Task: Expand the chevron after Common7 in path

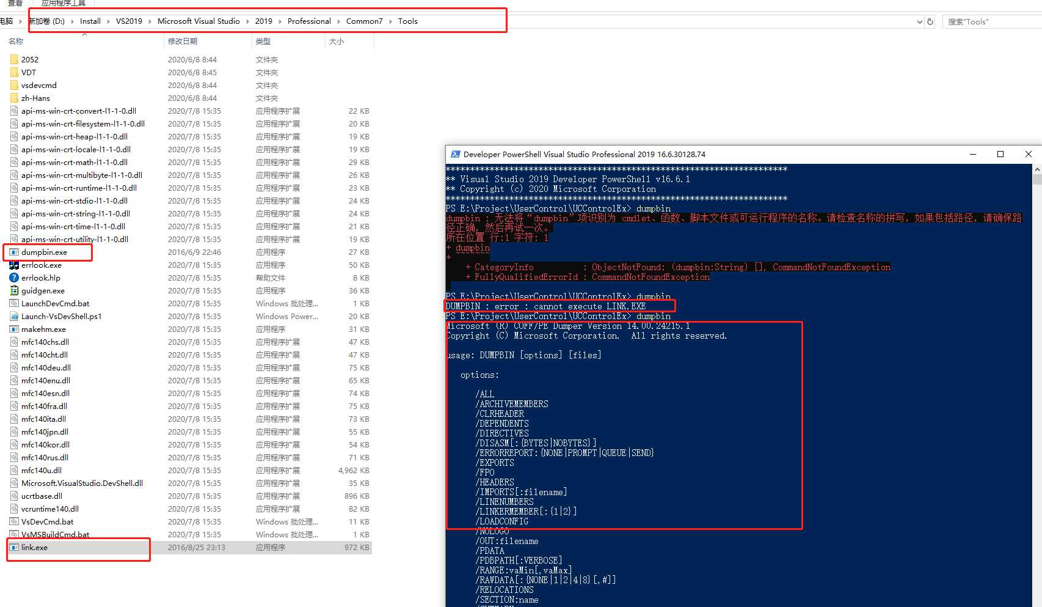Action: coord(391,21)
